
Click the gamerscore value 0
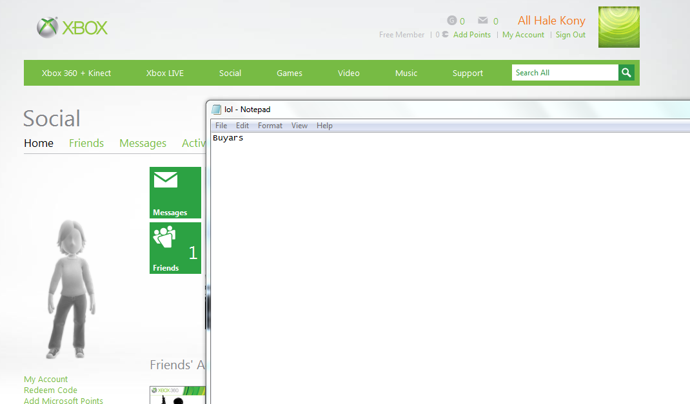(x=462, y=21)
